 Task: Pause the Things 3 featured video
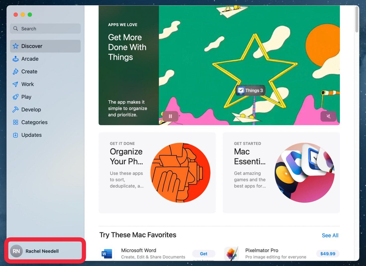170,116
